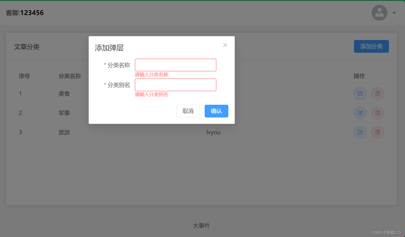Delete the 旅游 category row

point(378,132)
